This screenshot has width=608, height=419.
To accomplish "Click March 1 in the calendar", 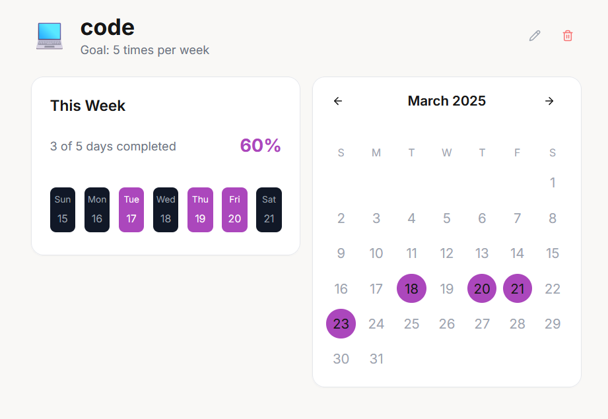I will pos(553,183).
